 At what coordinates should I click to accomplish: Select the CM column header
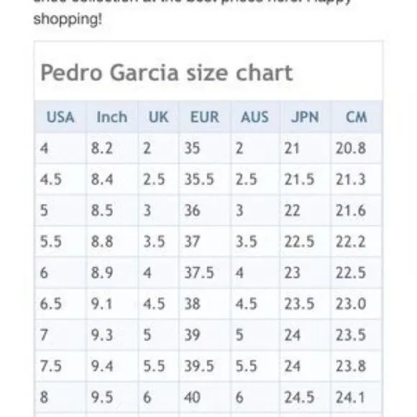(x=357, y=117)
